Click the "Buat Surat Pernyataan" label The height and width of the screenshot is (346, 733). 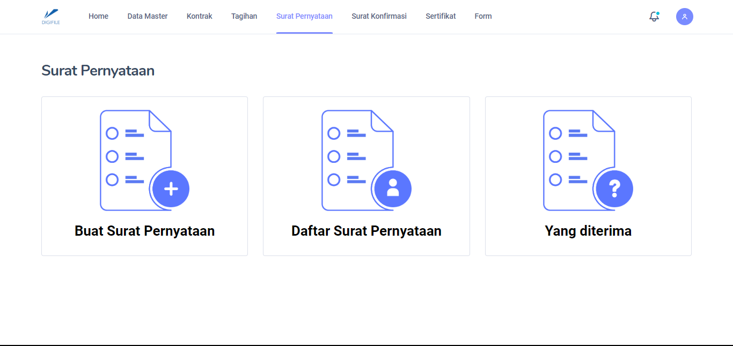[144, 231]
